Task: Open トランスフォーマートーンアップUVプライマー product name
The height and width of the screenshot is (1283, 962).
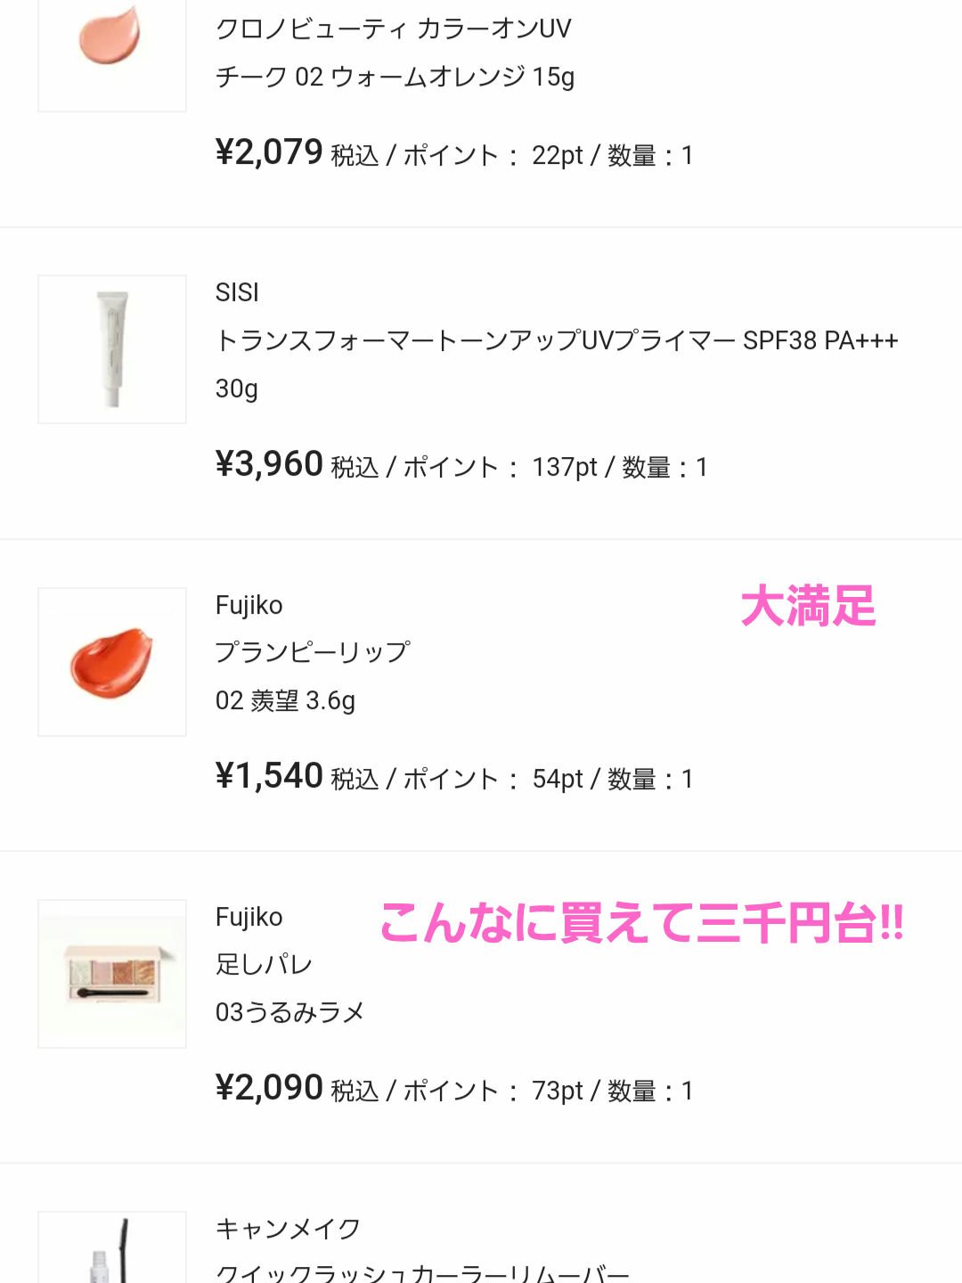Action: coord(556,340)
